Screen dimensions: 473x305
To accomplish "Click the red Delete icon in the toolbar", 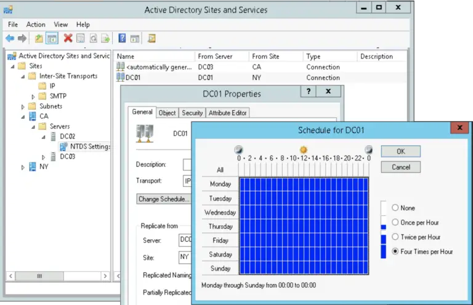I will point(68,39).
